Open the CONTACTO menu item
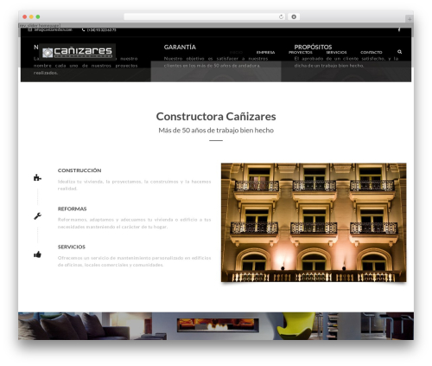Screen dimensions: 432x366 click(x=372, y=52)
